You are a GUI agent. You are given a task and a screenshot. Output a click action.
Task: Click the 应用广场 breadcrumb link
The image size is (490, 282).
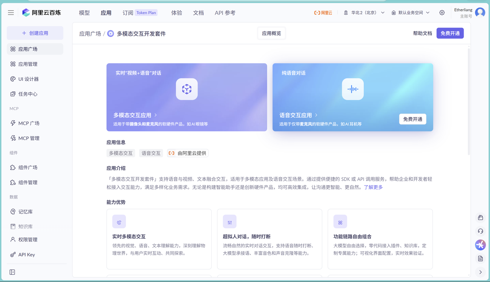click(x=90, y=34)
